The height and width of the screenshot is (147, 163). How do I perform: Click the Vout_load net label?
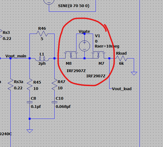coord(122,89)
